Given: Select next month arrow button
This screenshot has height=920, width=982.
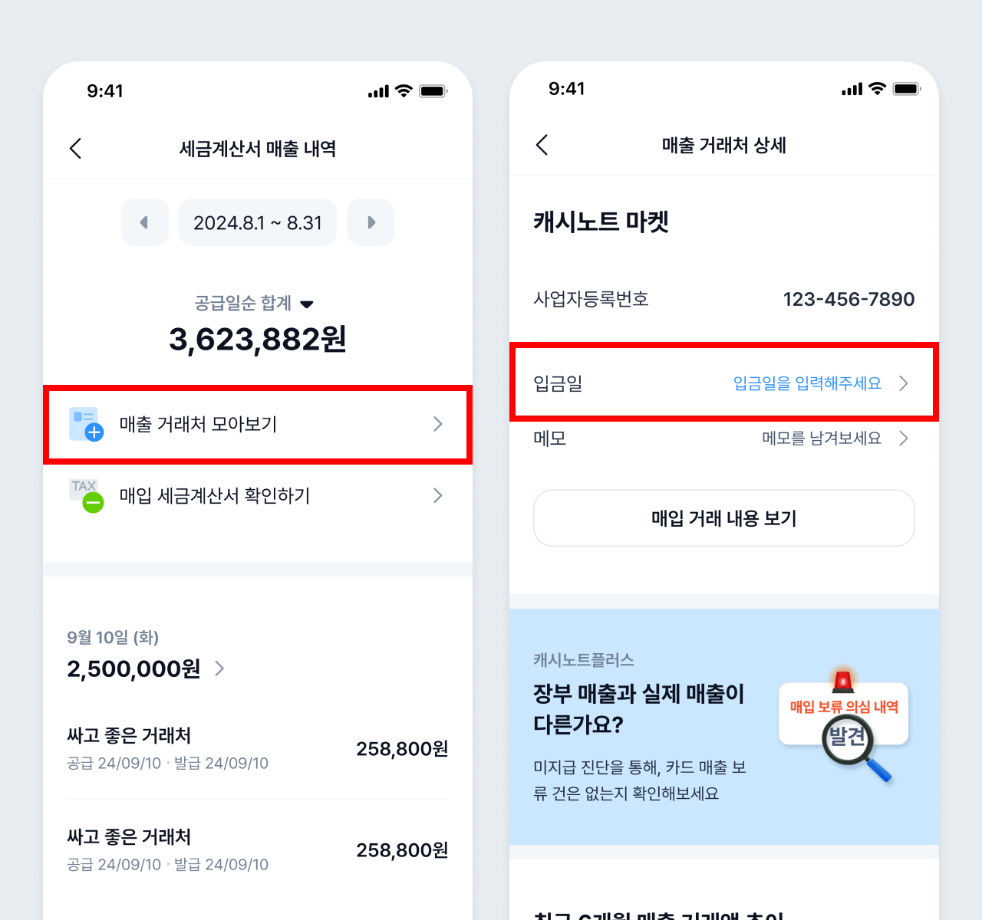Looking at the screenshot, I should point(371,222).
